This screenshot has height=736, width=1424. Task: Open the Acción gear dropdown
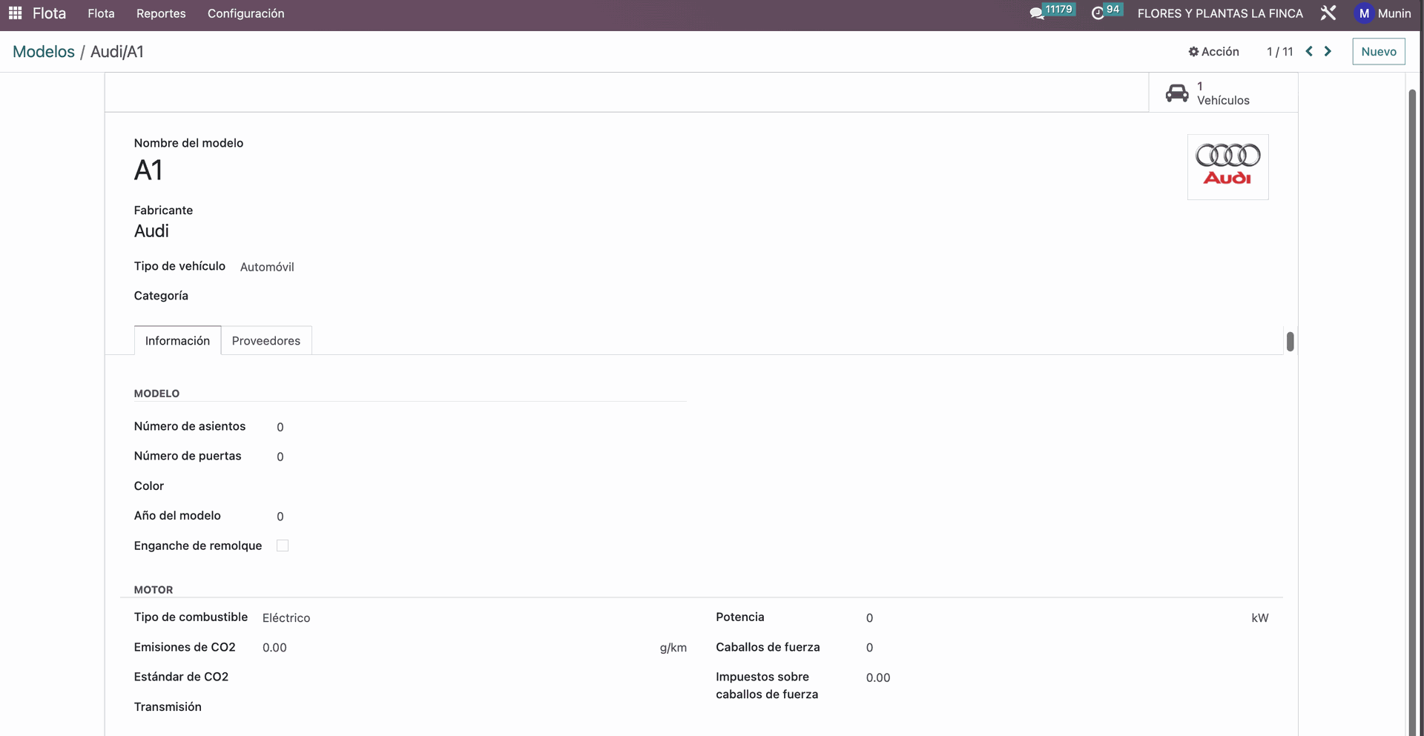[x=1213, y=51]
